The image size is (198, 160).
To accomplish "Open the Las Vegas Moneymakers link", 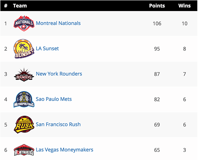I will (x=64, y=150).
